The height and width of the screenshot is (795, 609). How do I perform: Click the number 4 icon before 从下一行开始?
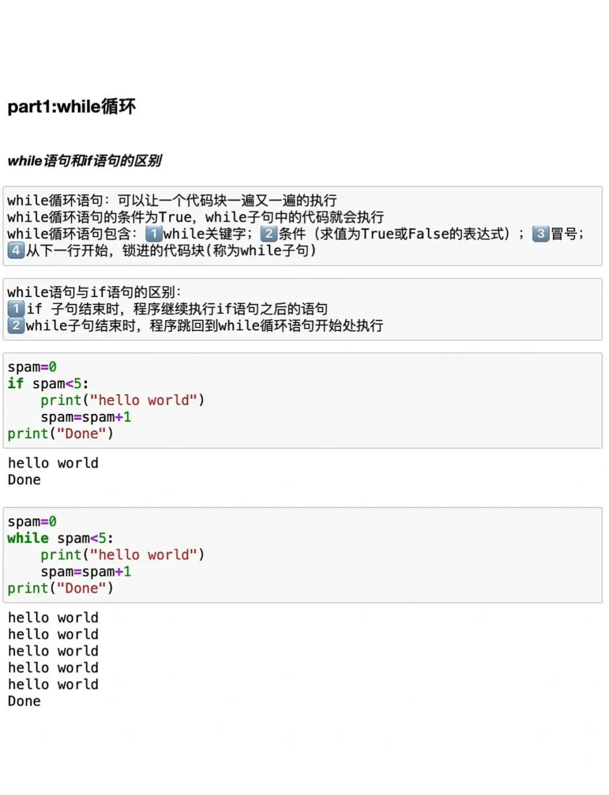pyautogui.click(x=16, y=250)
